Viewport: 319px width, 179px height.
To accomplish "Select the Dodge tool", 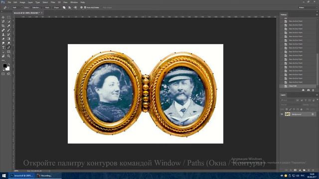I will click(8, 43).
